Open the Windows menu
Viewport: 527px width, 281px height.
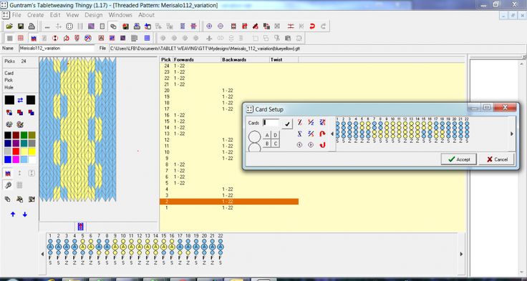120,15
